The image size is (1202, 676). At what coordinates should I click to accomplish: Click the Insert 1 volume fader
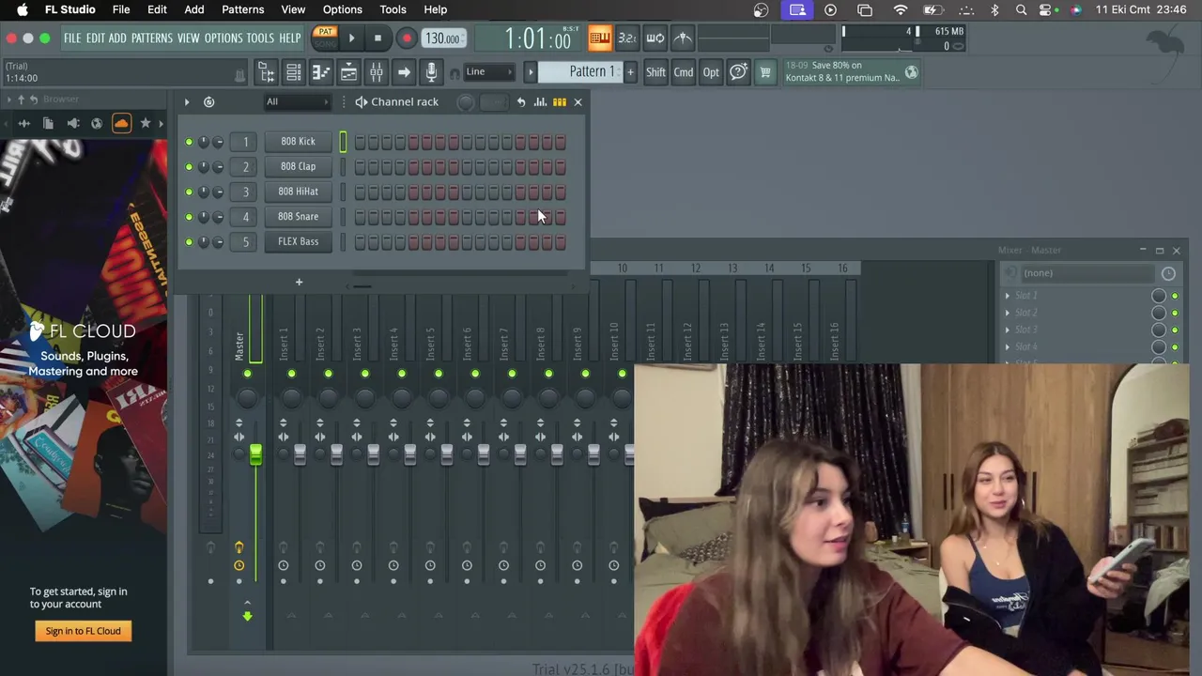300,455
